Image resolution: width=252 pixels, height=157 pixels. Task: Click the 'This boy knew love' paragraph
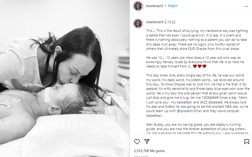coord(198,95)
